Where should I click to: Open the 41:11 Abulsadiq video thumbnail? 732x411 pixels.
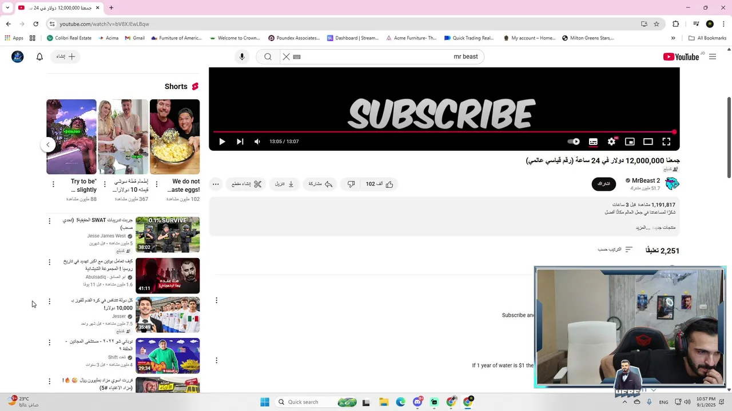pyautogui.click(x=168, y=276)
